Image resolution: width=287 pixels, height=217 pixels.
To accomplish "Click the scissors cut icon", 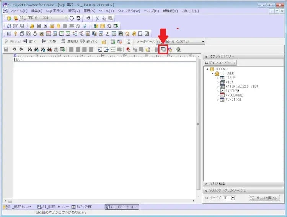I will tap(97, 18).
